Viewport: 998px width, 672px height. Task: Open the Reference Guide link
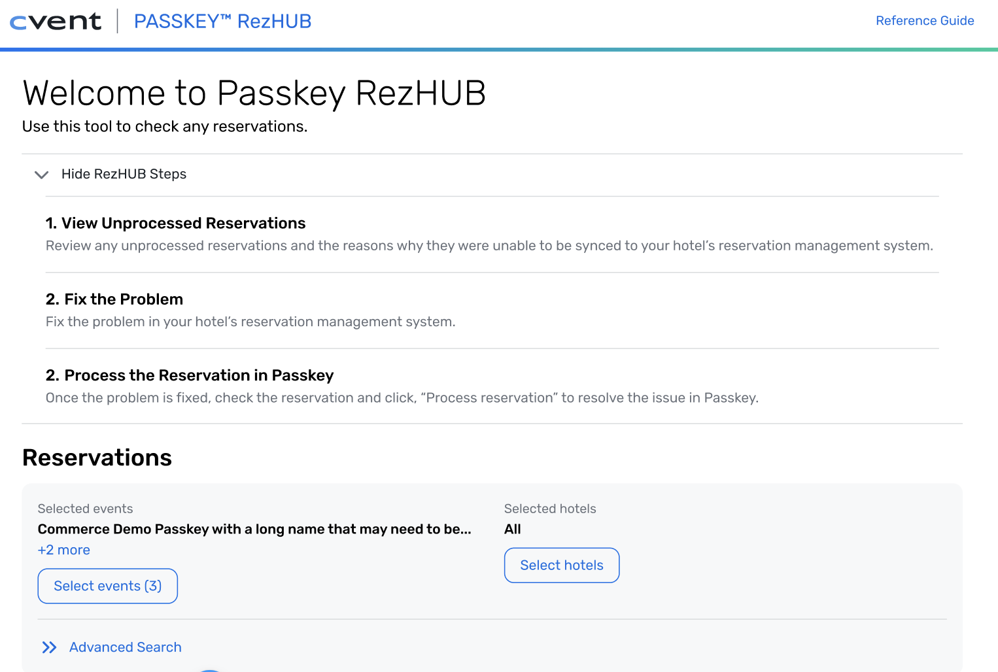point(925,21)
